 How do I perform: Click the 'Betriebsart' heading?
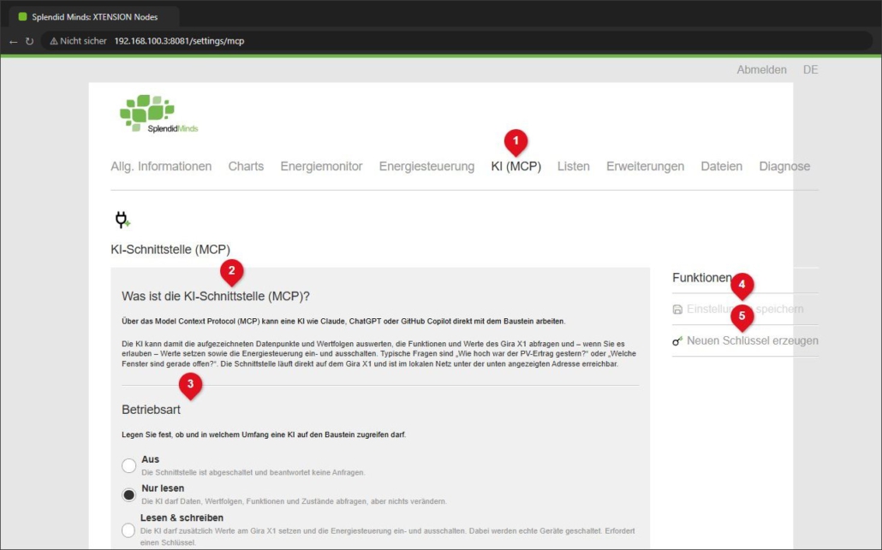[x=151, y=410]
